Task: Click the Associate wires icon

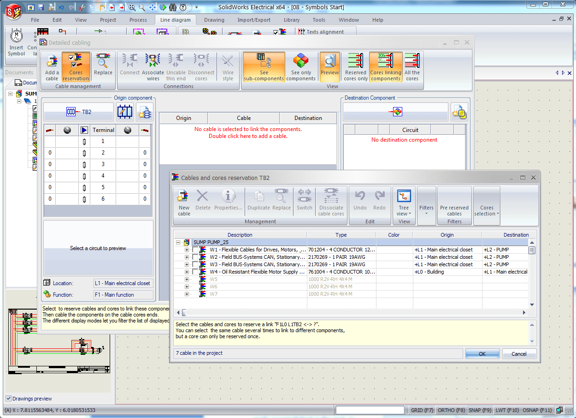Action: pyautogui.click(x=153, y=67)
